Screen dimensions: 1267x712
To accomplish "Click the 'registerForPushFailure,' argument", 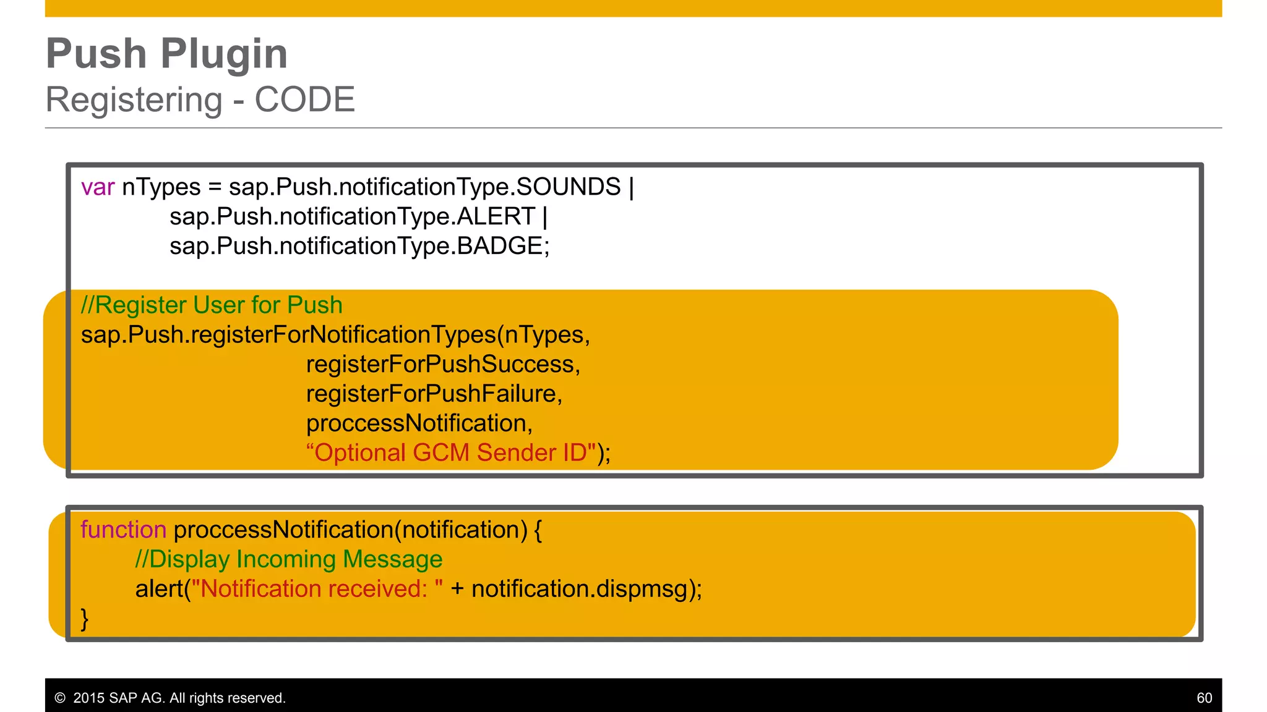I will coord(434,394).
